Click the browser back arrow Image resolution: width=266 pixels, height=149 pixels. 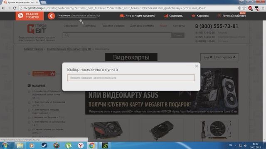click(x=3, y=8)
